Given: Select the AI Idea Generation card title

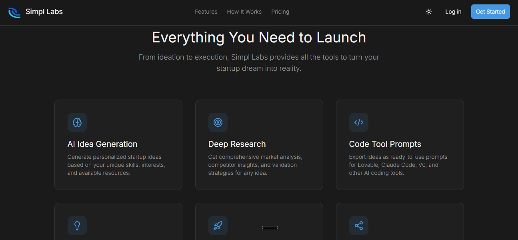Looking at the screenshot, I should [x=102, y=144].
